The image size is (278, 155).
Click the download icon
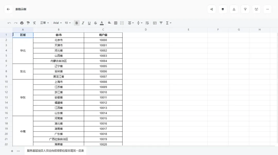tap(234, 9)
